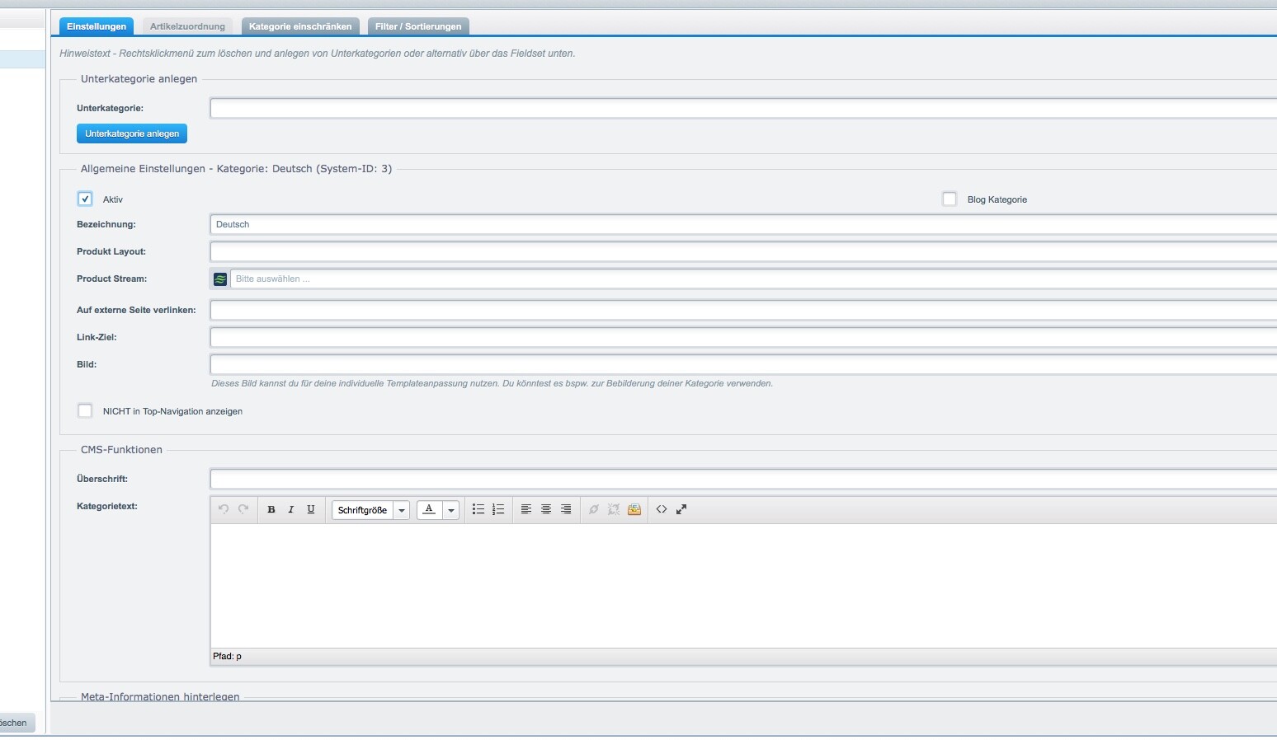This screenshot has height=740, width=1277.
Task: Focus the Überschrift input field
Action: tap(743, 479)
